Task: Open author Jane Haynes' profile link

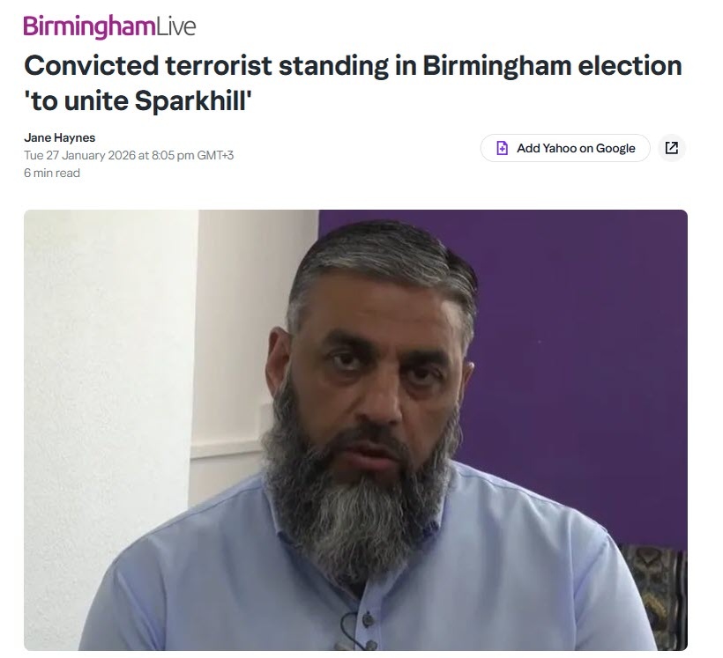Action: click(59, 137)
